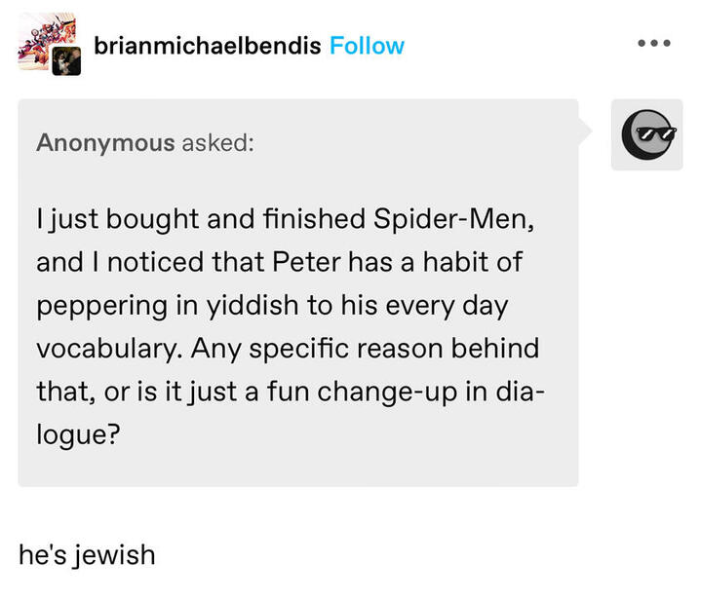This screenshot has height=599, width=701.
Task: Click the "he's jewish" answer text
Action: coord(87,554)
